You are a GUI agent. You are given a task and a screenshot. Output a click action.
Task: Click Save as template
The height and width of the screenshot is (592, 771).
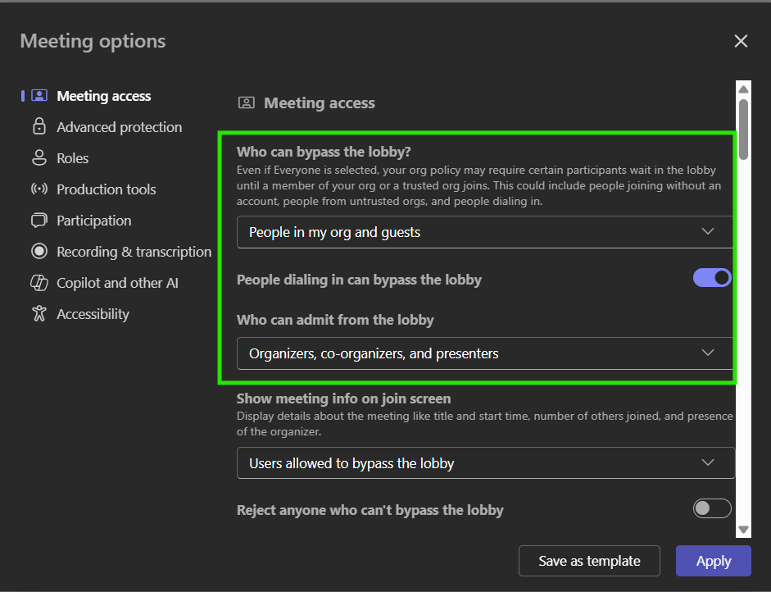tap(589, 561)
